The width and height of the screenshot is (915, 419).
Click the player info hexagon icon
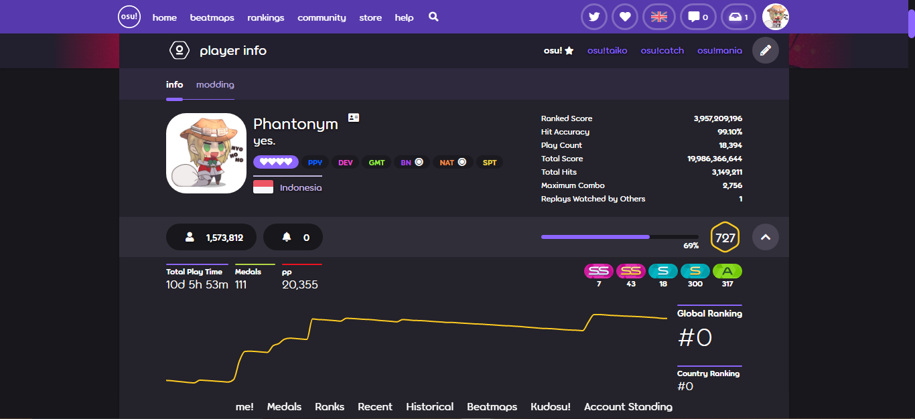pos(179,50)
